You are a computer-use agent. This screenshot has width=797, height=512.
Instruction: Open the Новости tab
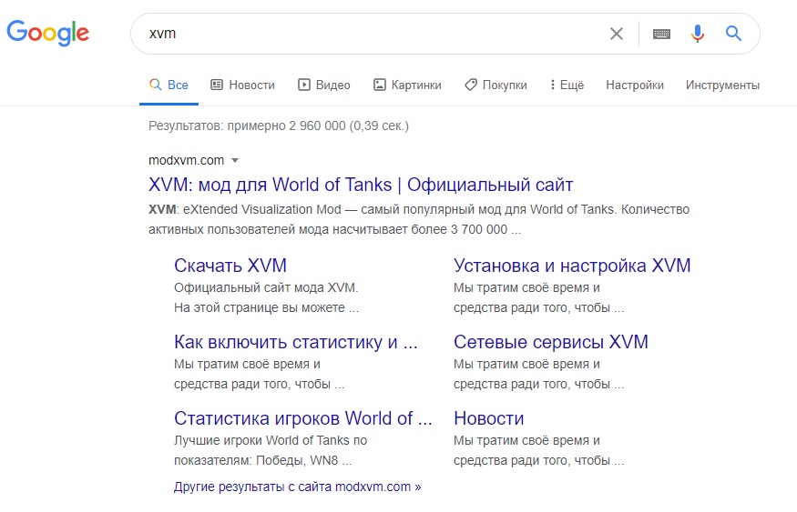pos(242,85)
